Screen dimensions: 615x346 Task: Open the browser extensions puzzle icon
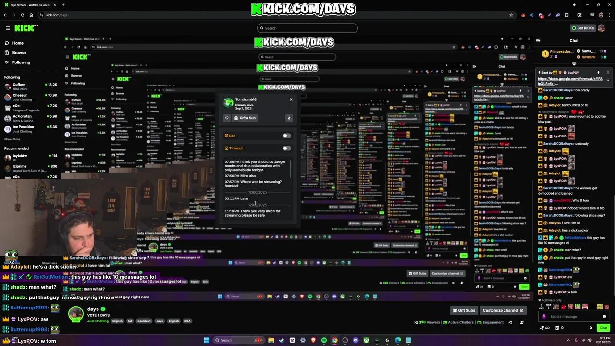[x=566, y=15]
